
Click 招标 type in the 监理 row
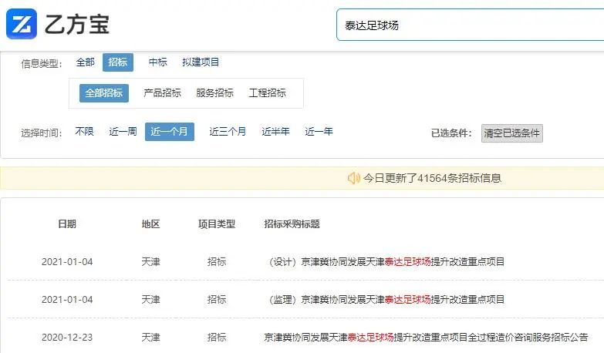pyautogui.click(x=217, y=300)
